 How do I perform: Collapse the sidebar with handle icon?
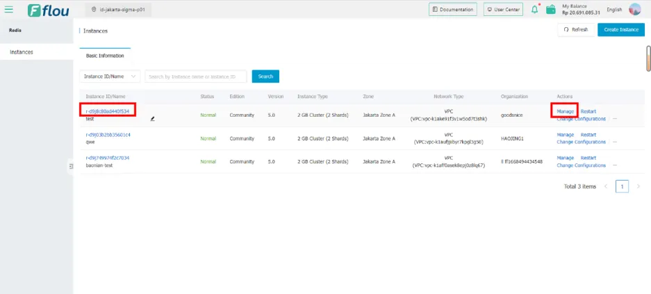point(71,166)
